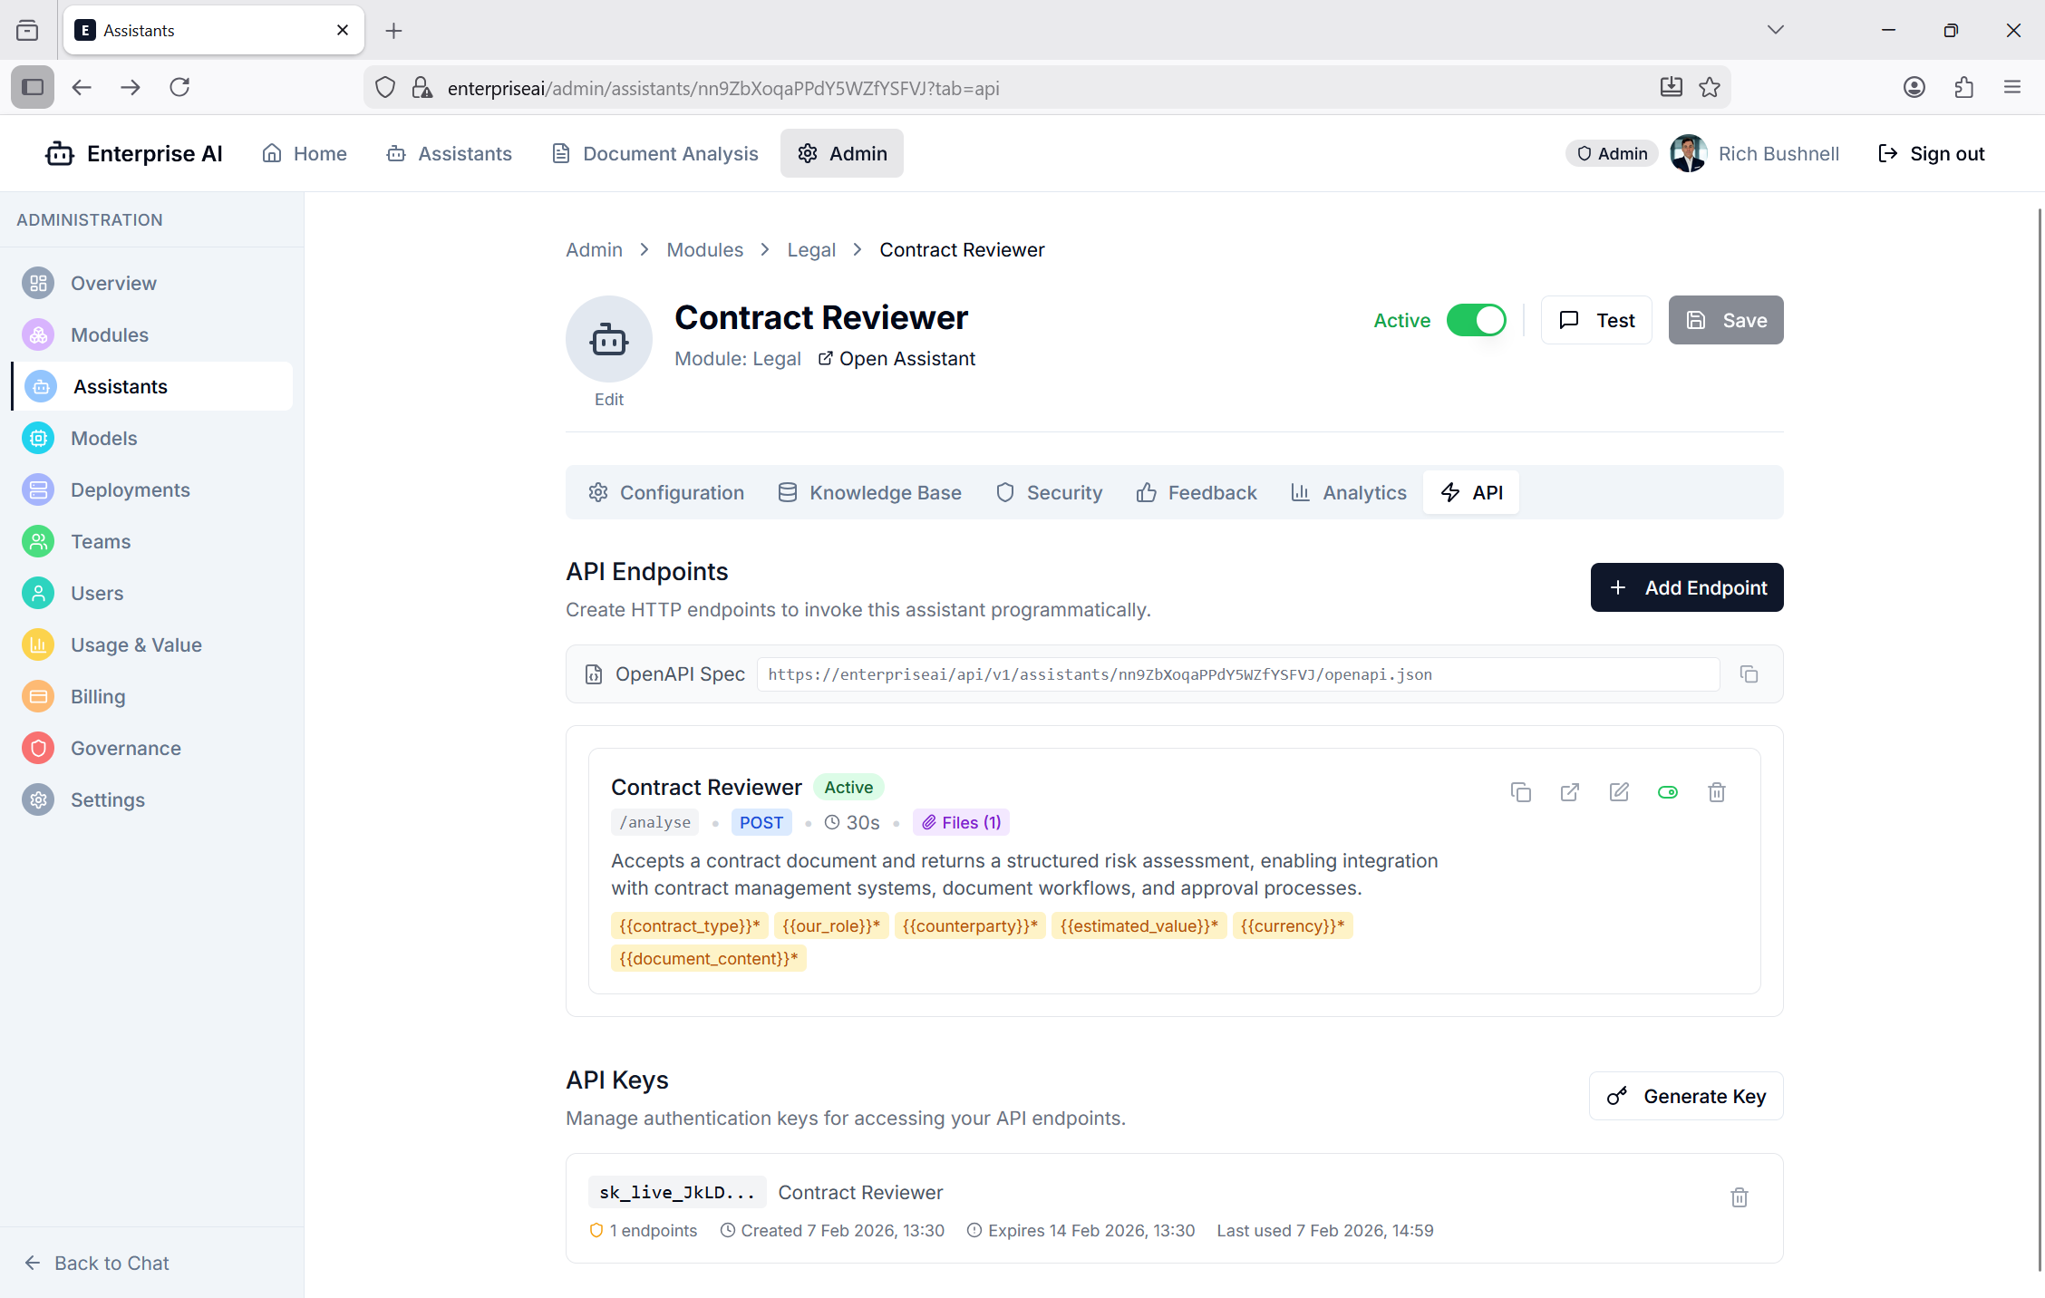Edit the Contract Reviewer endpoint
Screen dimensions: 2045x1298
coord(1620,792)
